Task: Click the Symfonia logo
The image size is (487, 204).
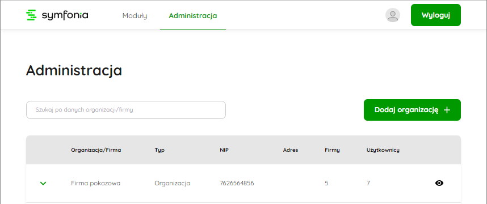Action: pos(57,15)
